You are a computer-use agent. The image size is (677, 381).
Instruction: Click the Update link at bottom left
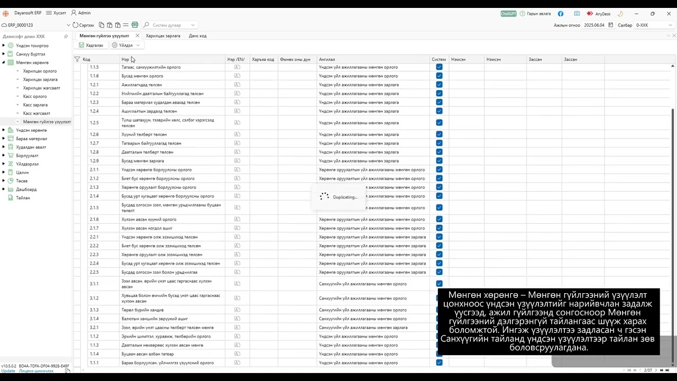[8, 371]
